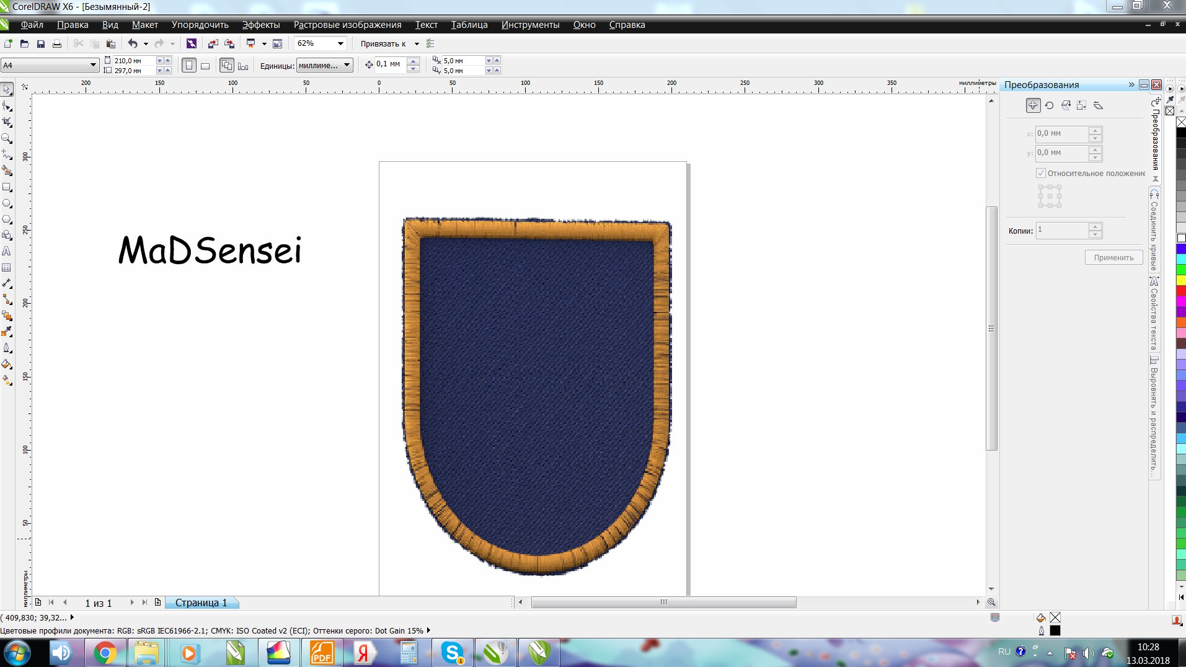Select the Pick tool in the toolbox

7,90
